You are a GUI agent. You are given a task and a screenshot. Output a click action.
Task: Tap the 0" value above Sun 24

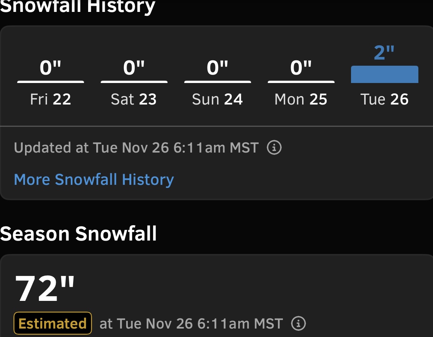[x=217, y=68]
